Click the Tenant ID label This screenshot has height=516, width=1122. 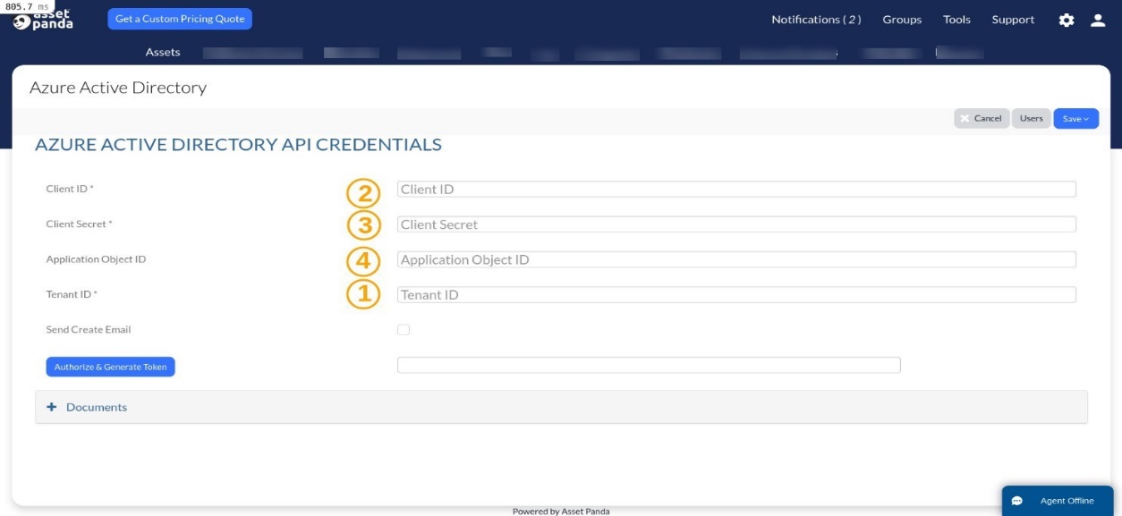point(71,294)
